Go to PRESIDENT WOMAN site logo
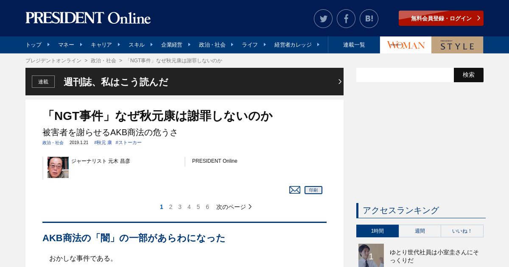The width and height of the screenshot is (509, 267). (x=406, y=45)
